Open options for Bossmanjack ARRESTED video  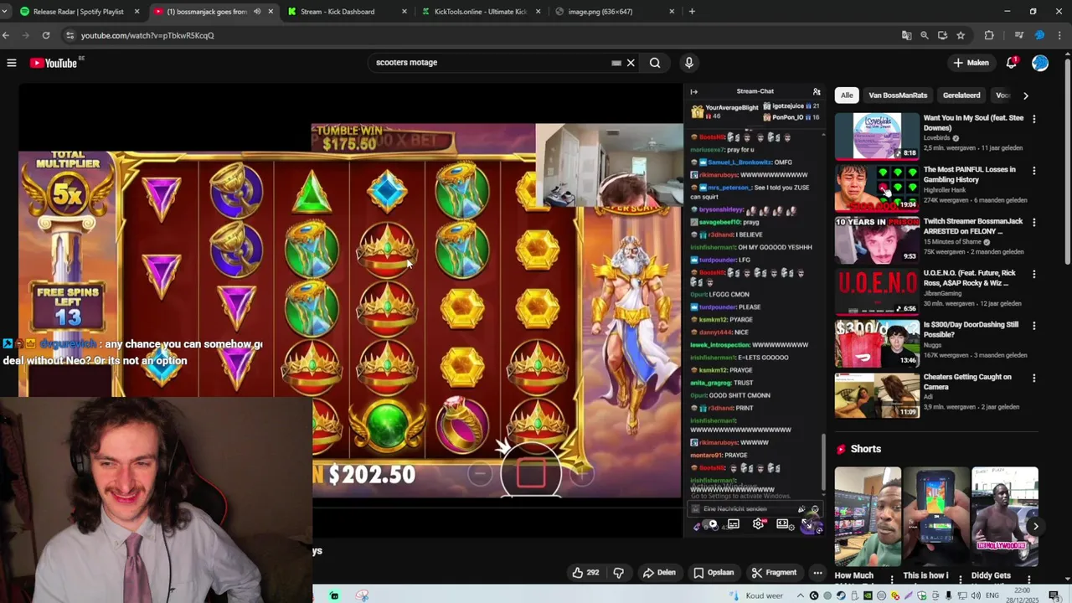click(1033, 223)
